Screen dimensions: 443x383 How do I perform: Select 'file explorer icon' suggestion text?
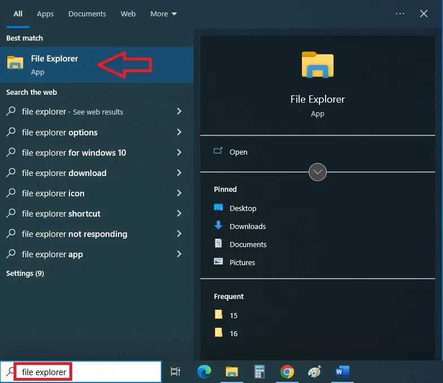(x=53, y=193)
